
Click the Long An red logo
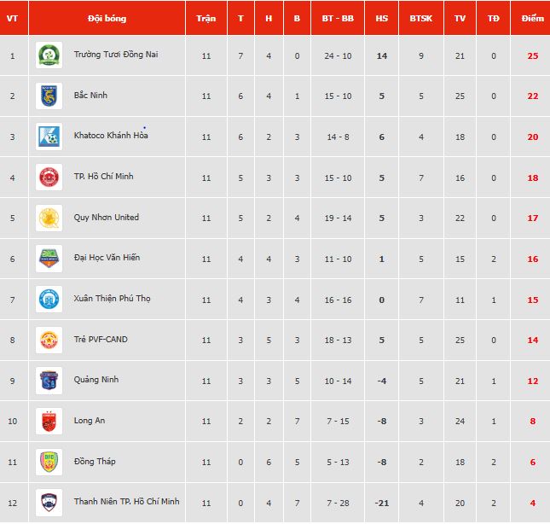click(x=49, y=421)
